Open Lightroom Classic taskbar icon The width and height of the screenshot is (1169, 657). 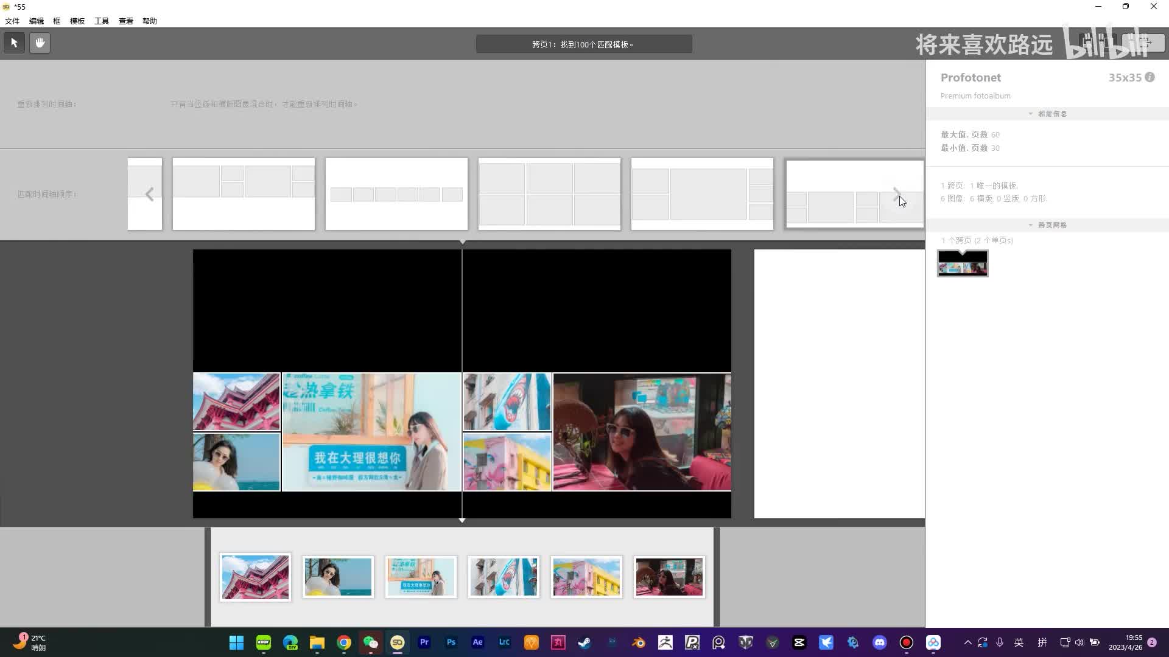click(x=504, y=642)
